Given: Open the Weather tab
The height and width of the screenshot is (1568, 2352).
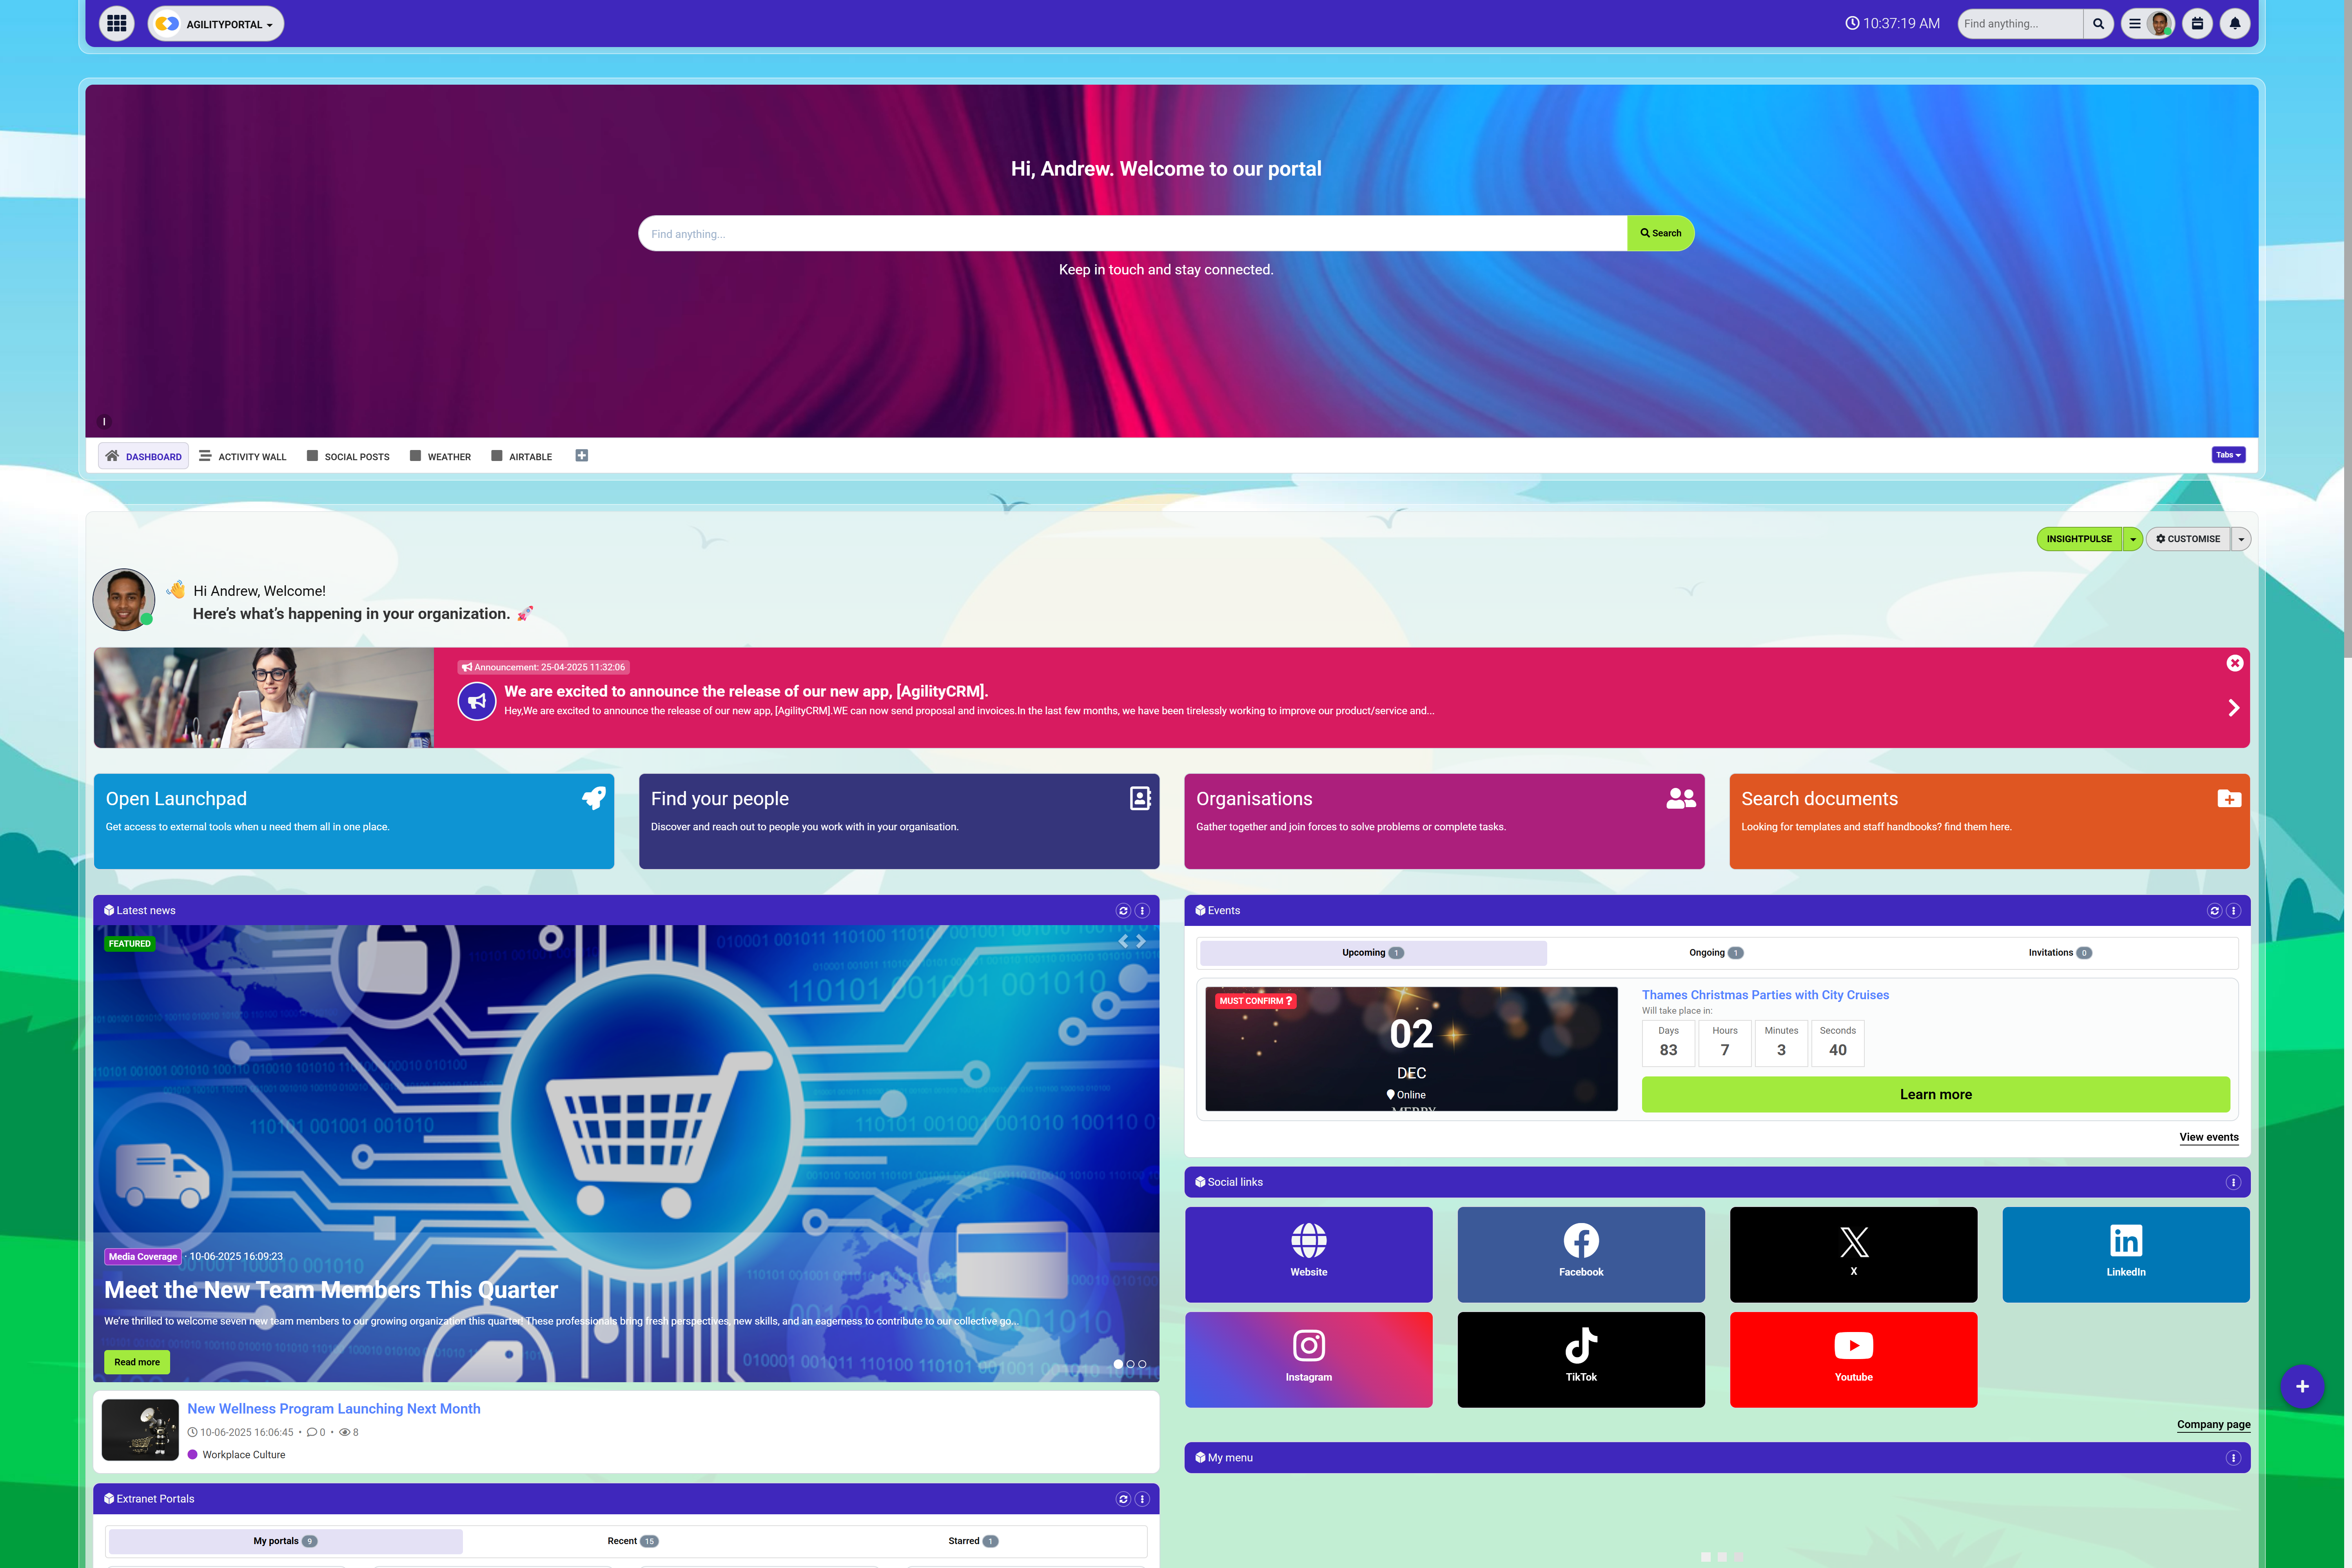Looking at the screenshot, I should tap(440, 456).
